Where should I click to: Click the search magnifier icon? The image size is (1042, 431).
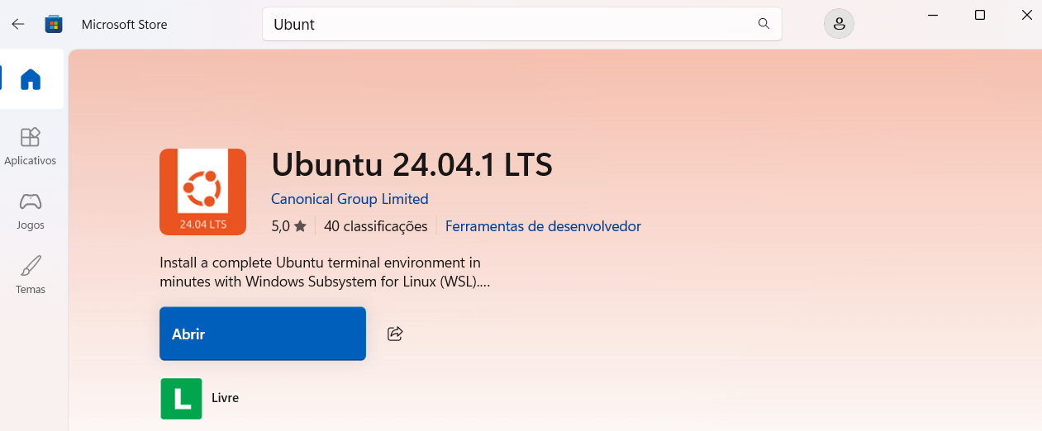[x=764, y=24]
